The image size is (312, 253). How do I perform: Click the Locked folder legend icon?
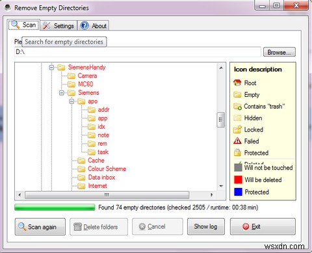click(x=237, y=129)
